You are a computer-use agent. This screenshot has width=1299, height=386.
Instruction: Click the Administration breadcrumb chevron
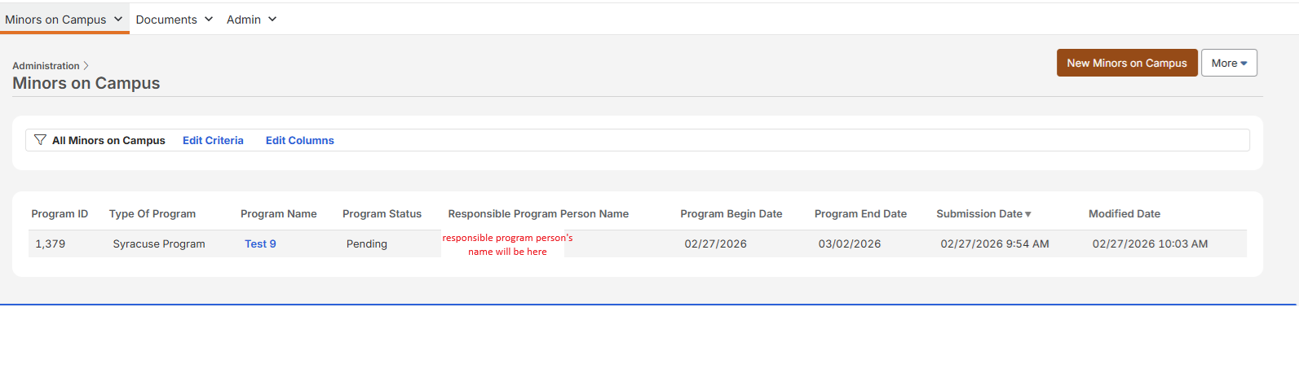point(86,66)
